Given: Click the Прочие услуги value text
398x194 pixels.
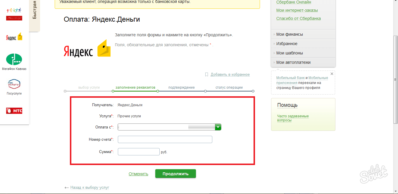Looking at the screenshot, I should [129, 116].
